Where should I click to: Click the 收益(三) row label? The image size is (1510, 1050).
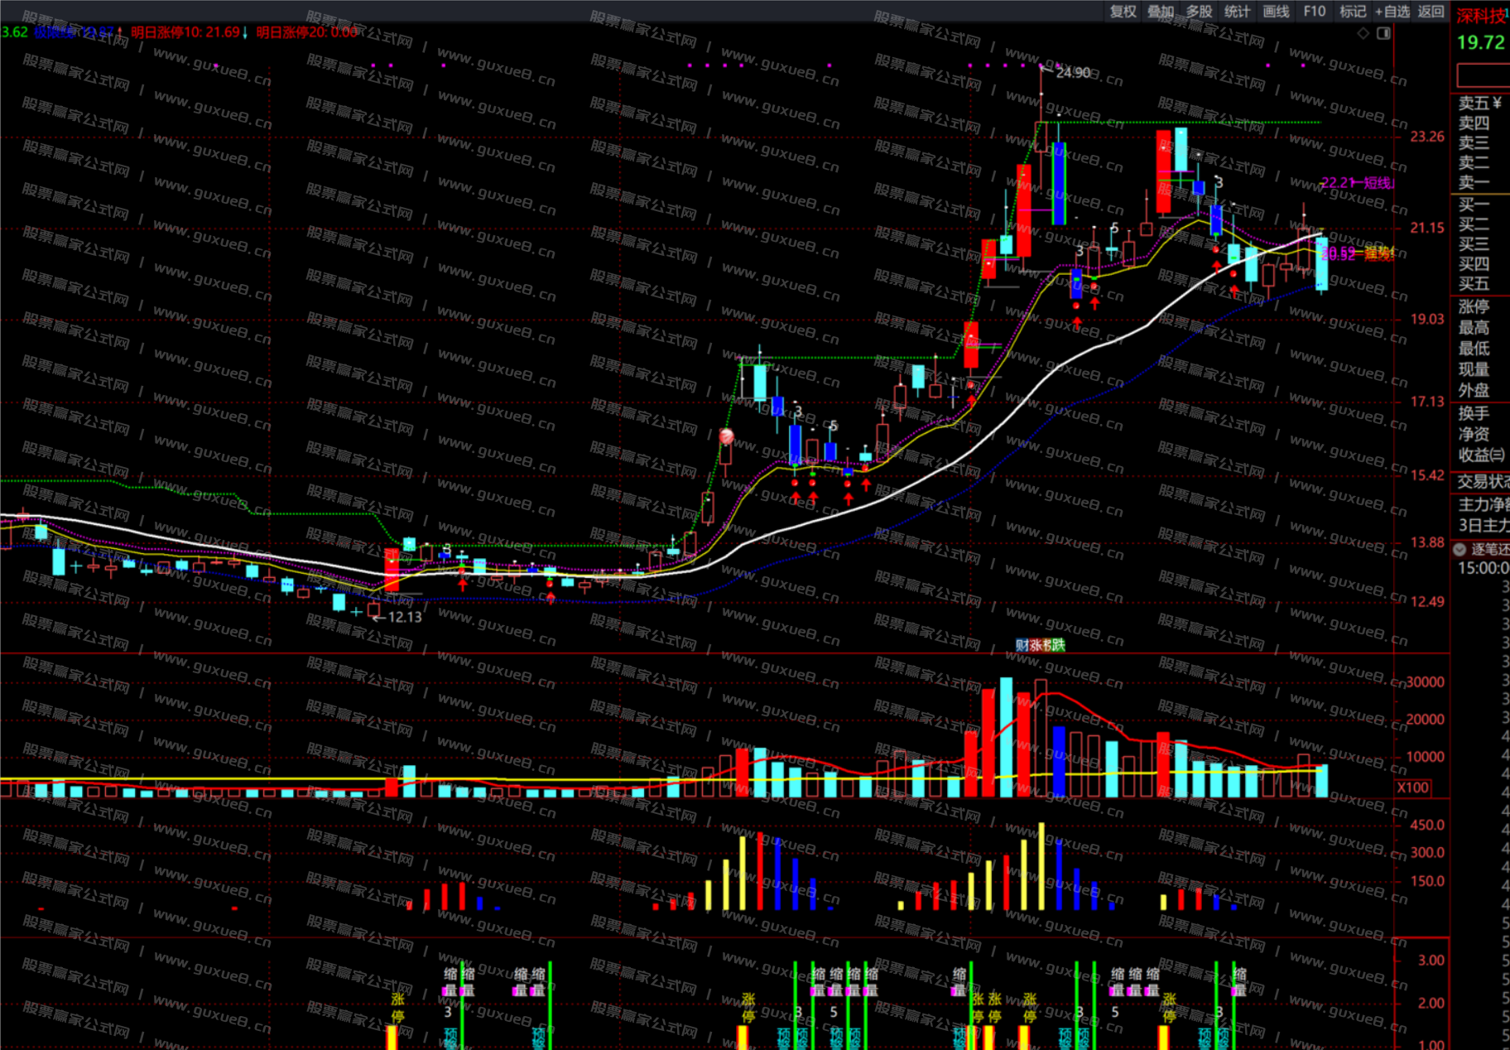(x=1481, y=455)
